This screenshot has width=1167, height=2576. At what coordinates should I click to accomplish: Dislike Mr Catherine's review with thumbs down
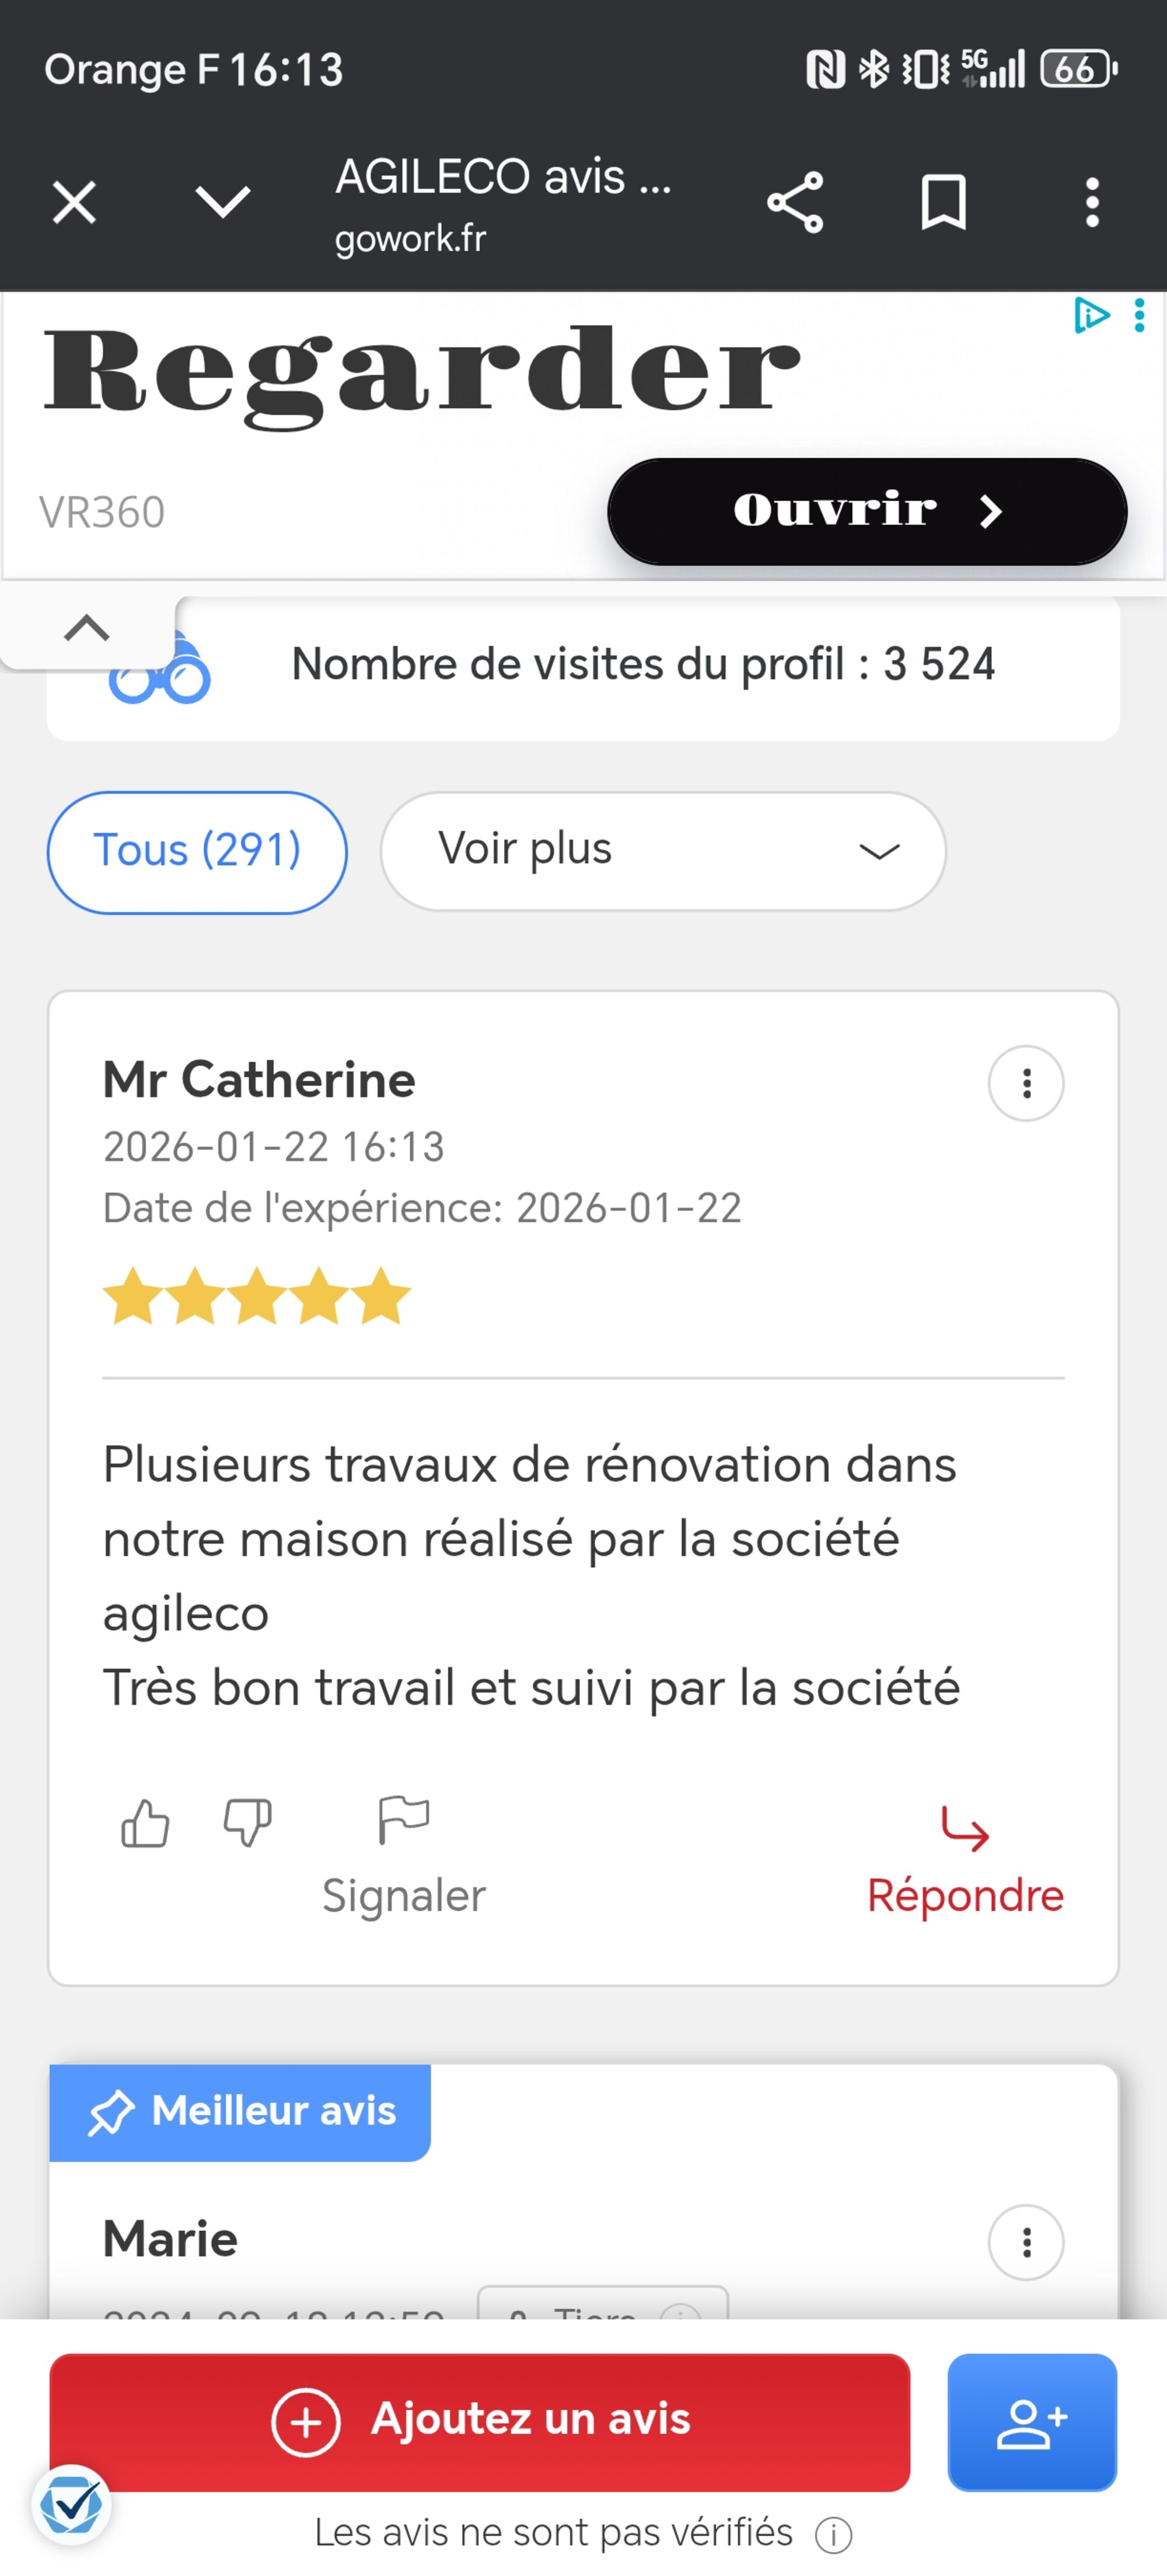point(247,1822)
